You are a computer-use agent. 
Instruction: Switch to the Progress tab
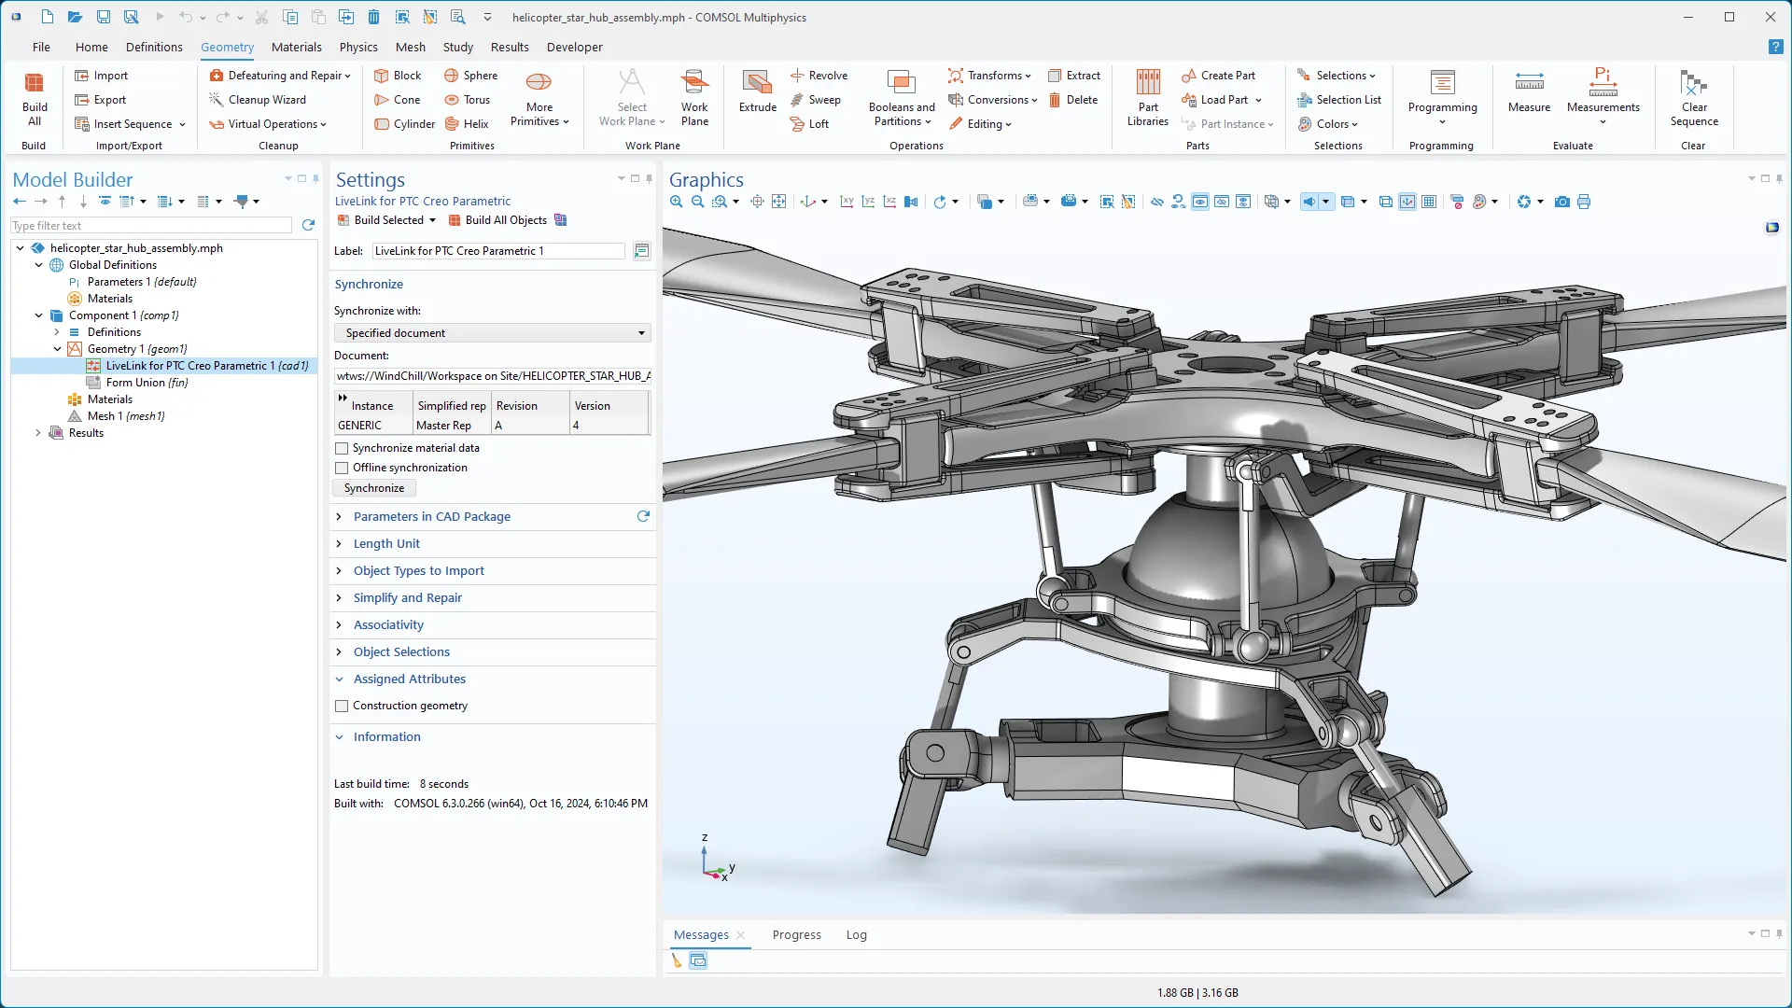tap(796, 935)
